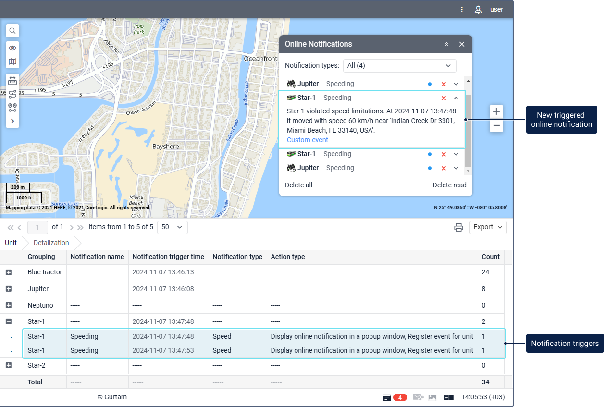The height and width of the screenshot is (407, 605).
Task: Select the Unit breadcrumb tab
Action: tap(11, 243)
